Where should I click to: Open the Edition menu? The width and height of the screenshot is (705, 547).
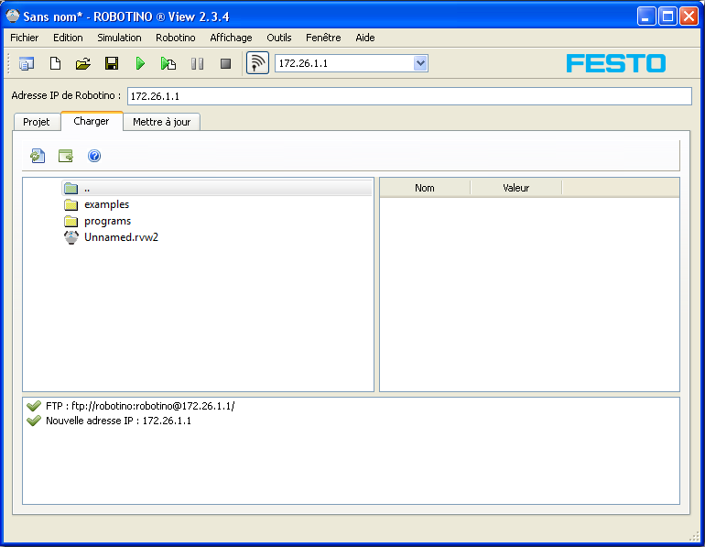[68, 38]
